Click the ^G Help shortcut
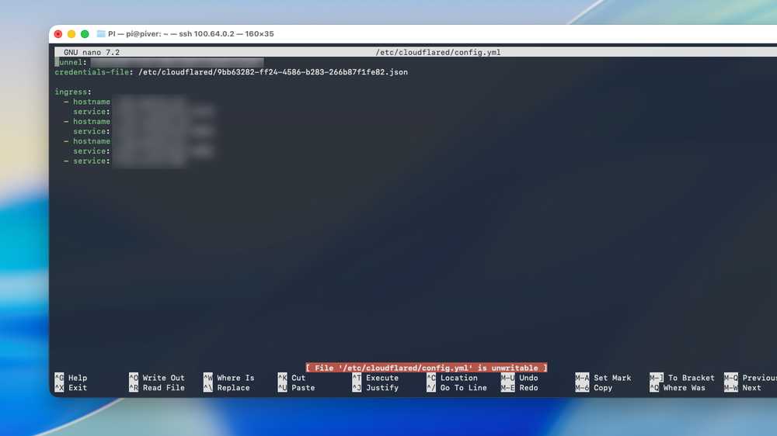 pos(71,378)
